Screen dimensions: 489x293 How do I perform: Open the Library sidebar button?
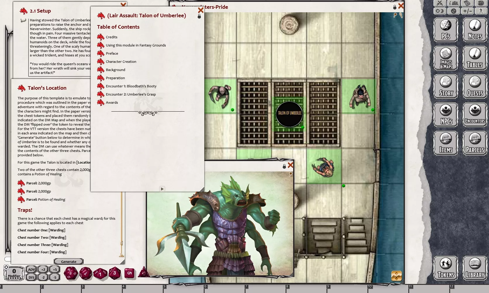(x=475, y=268)
